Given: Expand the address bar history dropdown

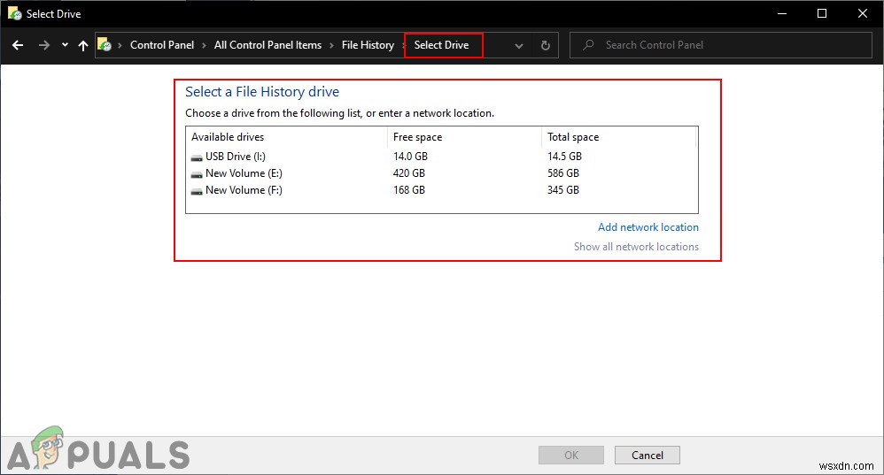Looking at the screenshot, I should point(519,46).
